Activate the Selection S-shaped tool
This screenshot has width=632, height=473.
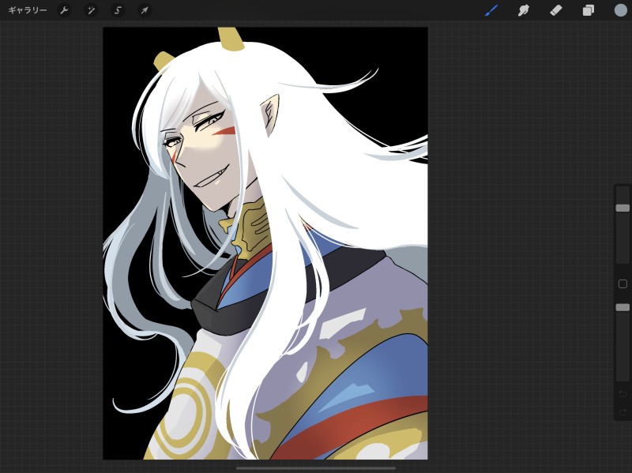(118, 10)
